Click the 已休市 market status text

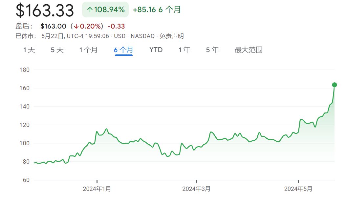[26, 36]
